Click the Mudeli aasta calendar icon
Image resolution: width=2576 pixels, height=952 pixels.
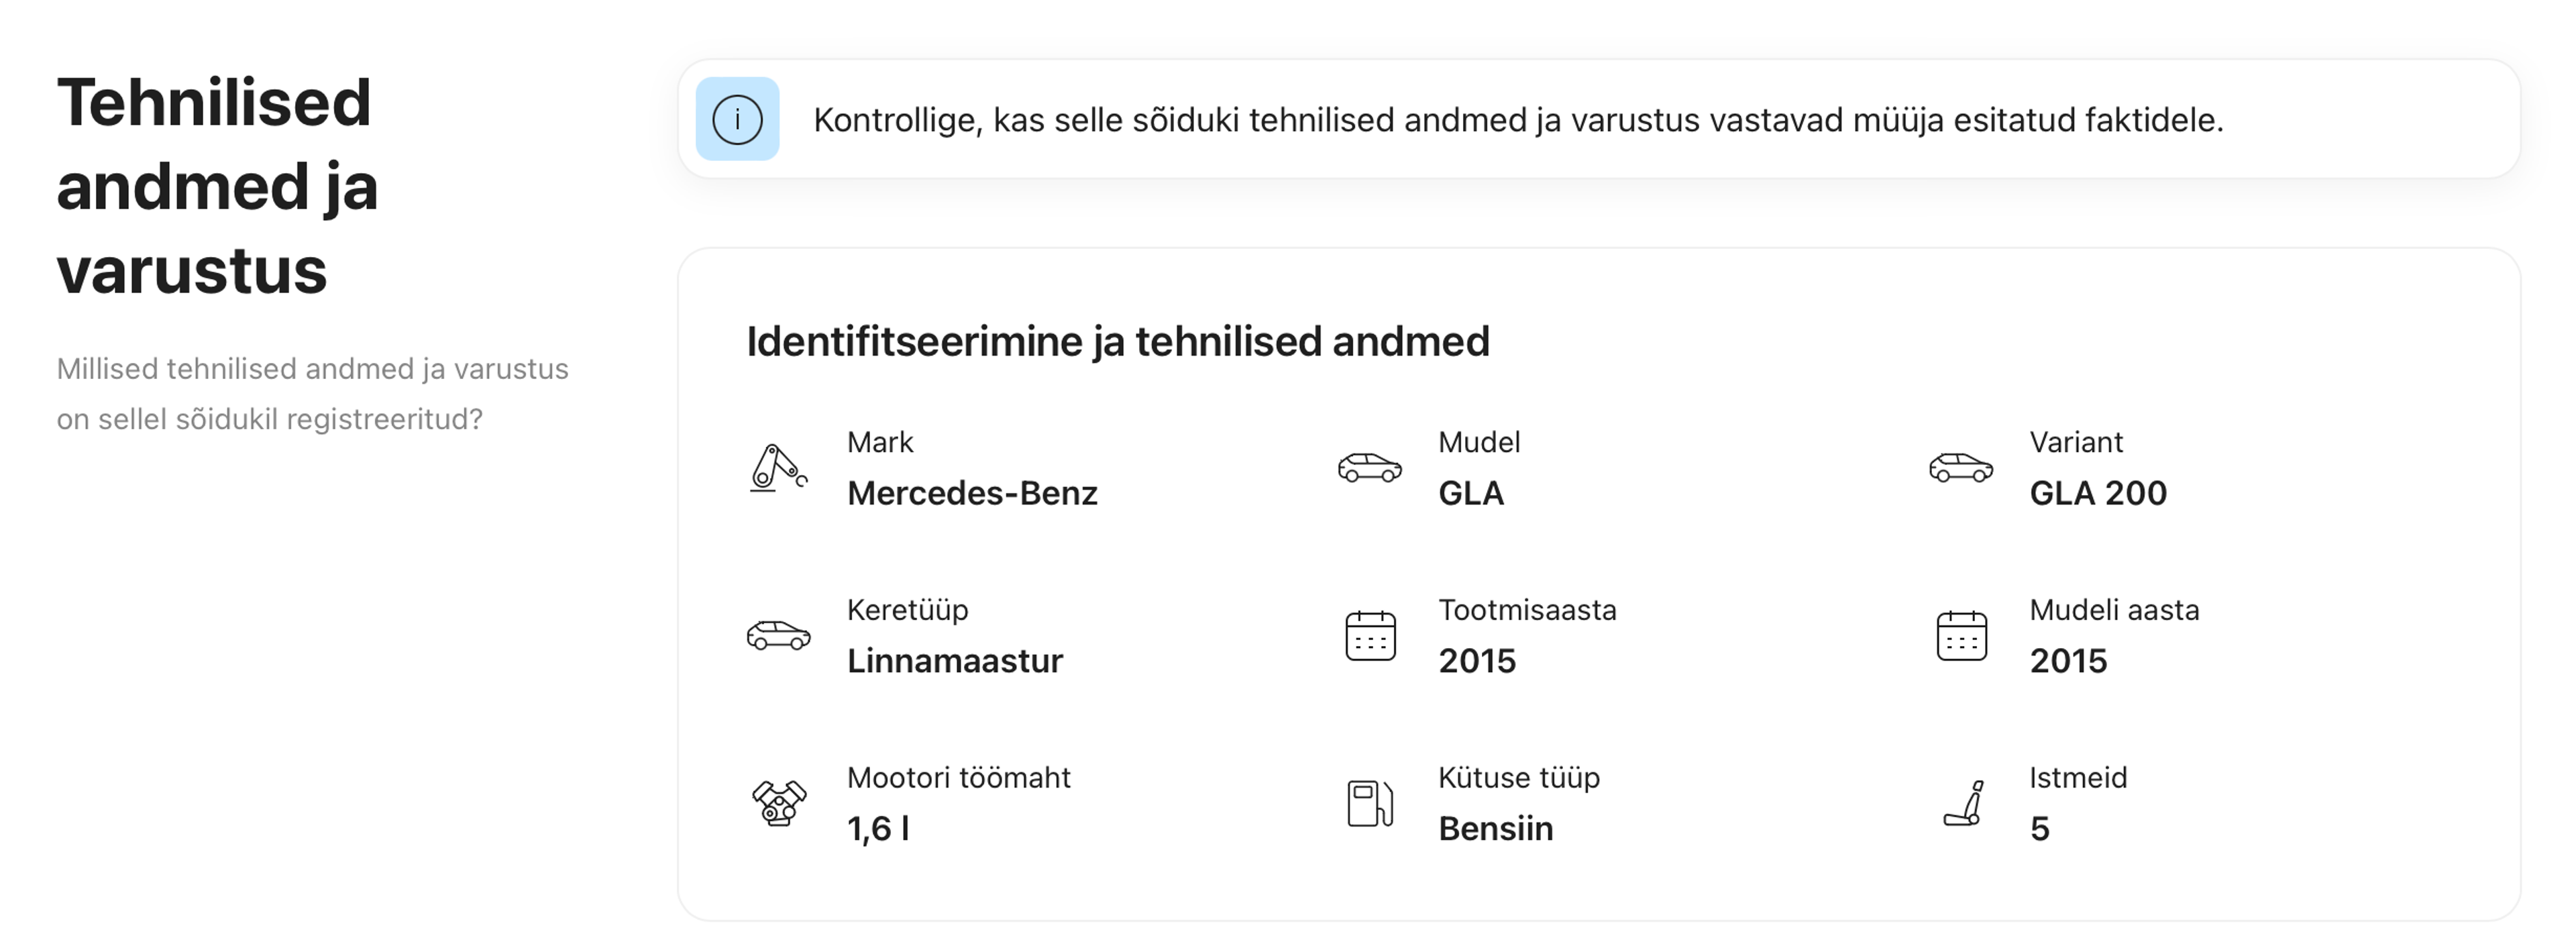coord(1960,635)
